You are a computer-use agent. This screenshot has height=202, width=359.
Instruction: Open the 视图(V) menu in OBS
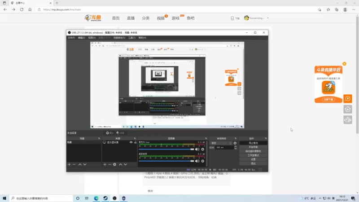[92, 38]
